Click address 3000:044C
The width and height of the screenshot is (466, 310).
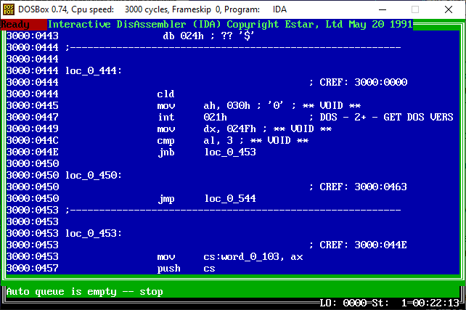click(x=33, y=140)
